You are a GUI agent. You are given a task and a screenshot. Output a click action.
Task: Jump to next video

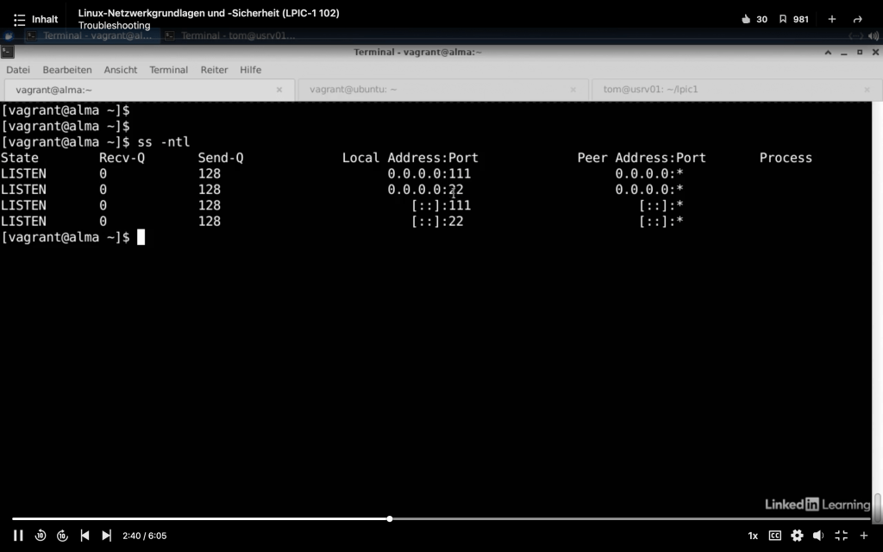point(106,536)
